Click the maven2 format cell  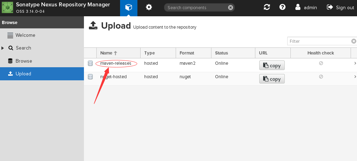tap(187, 63)
